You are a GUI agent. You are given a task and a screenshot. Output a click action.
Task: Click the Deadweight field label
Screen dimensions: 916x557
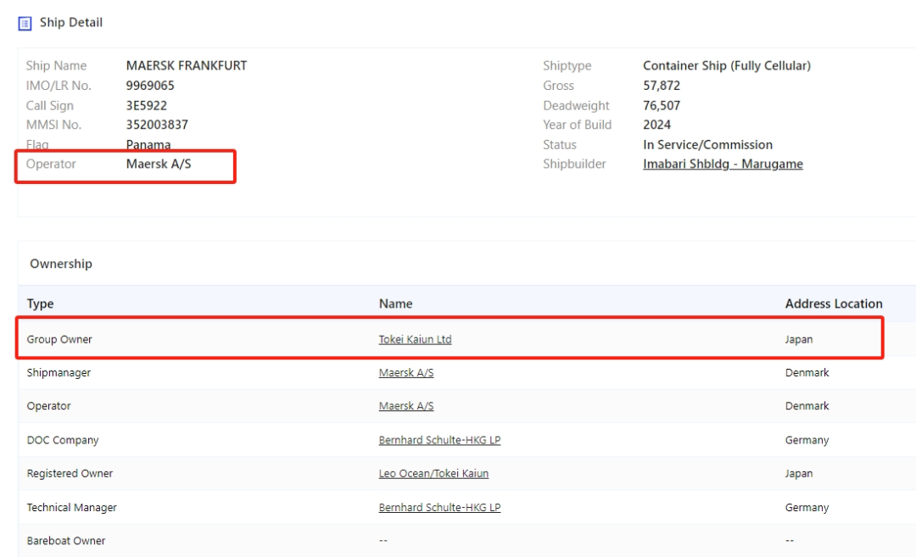click(x=576, y=106)
